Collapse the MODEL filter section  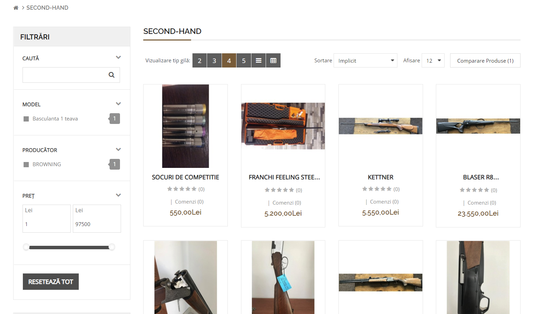point(118,104)
